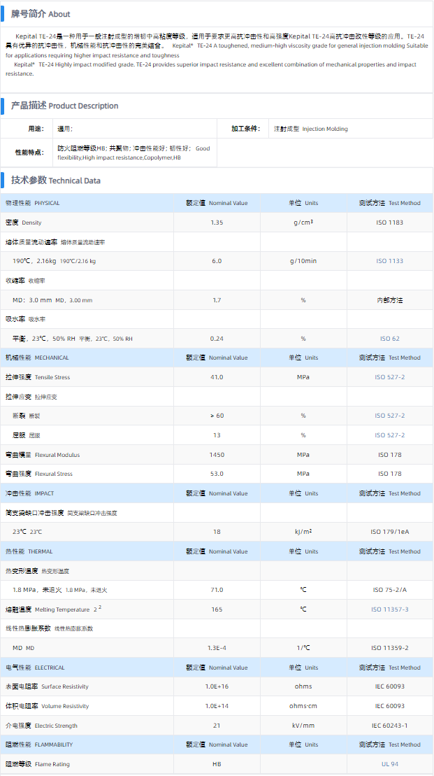Select the IEC 60243-1 electric strength method

[x=389, y=726]
